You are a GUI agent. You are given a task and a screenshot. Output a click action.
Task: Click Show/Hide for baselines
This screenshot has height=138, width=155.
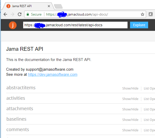(130, 120)
